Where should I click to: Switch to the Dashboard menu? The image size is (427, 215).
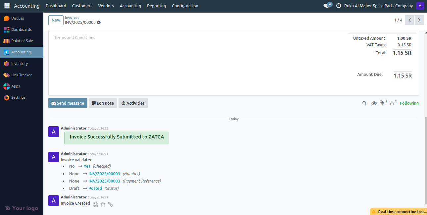(56, 6)
